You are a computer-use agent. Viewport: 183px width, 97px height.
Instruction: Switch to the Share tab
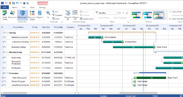(x=32, y=7)
